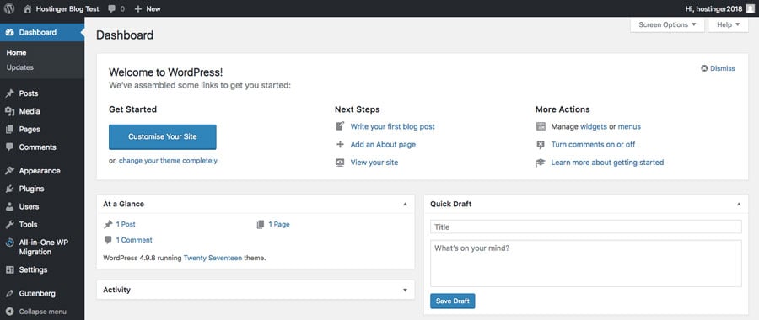Click the Comments bubble icon in sidebar
This screenshot has width=759, height=320.
coord(9,147)
